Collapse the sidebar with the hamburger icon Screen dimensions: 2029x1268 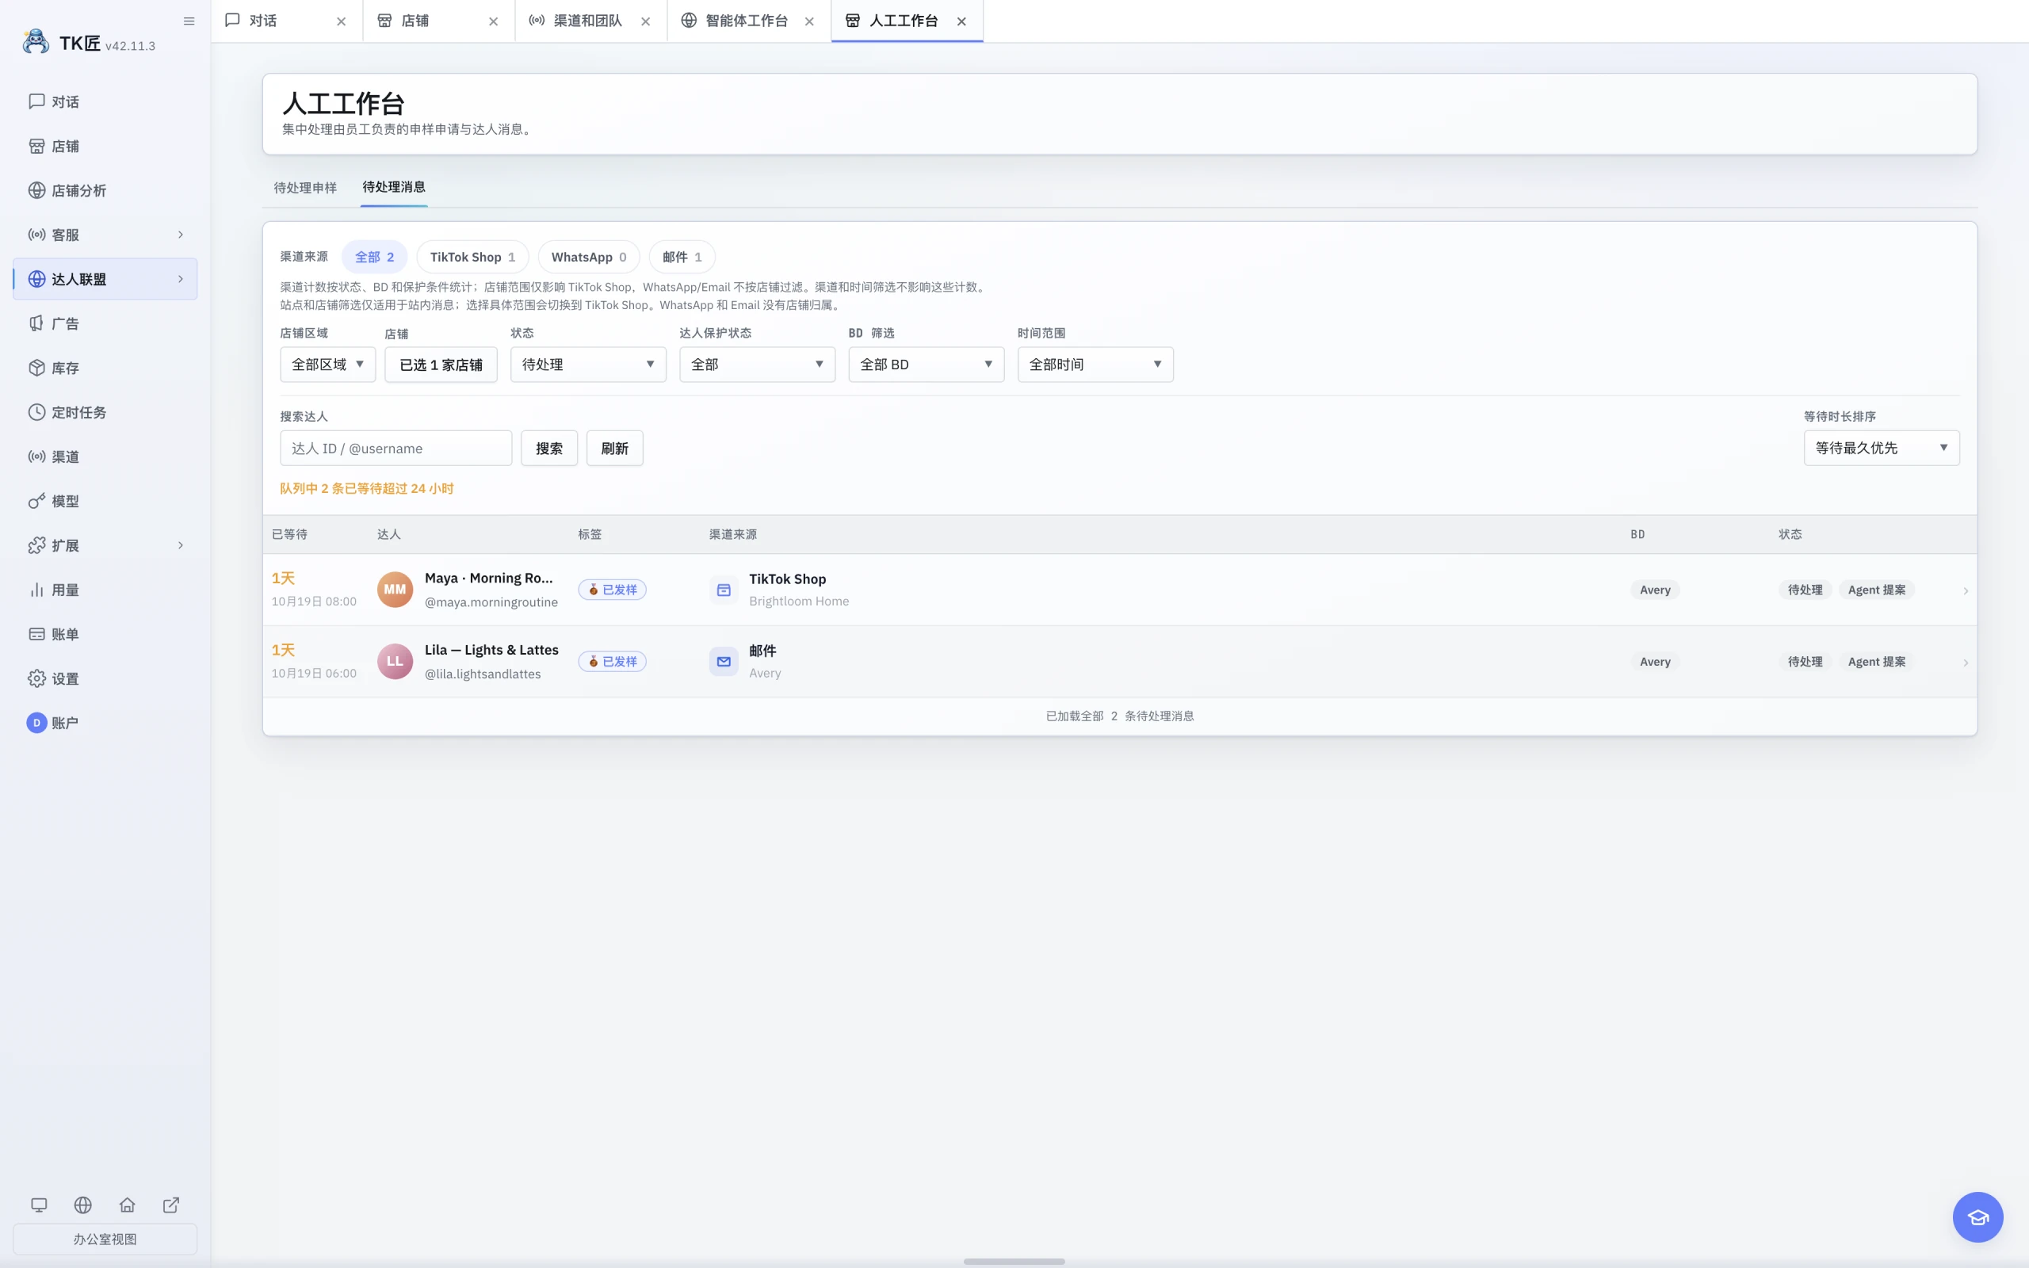189,21
